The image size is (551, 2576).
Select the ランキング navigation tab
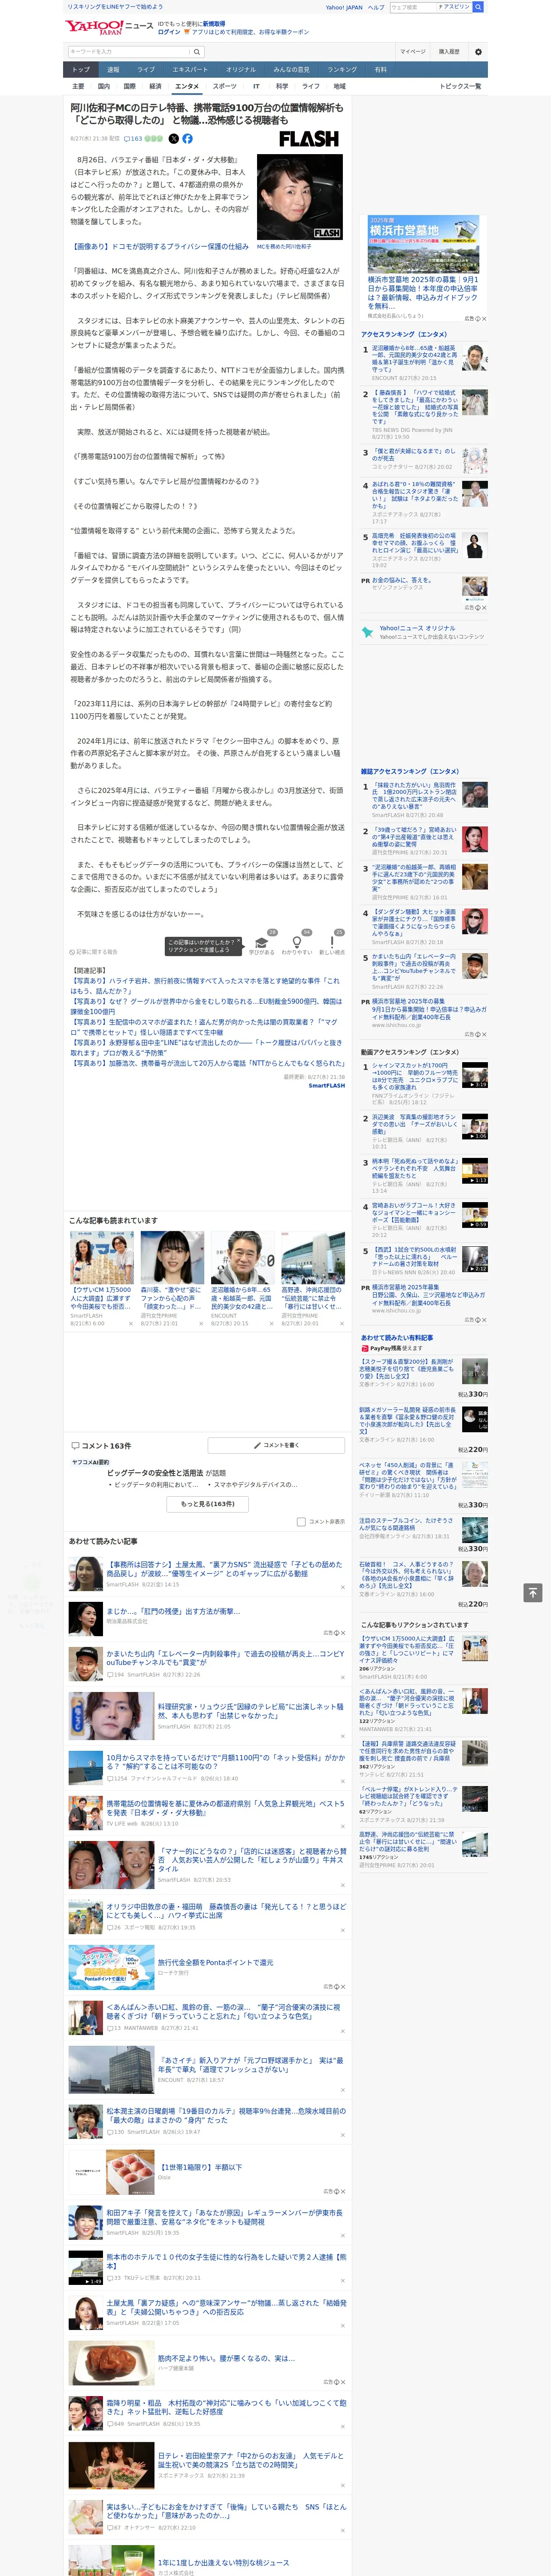342,70
